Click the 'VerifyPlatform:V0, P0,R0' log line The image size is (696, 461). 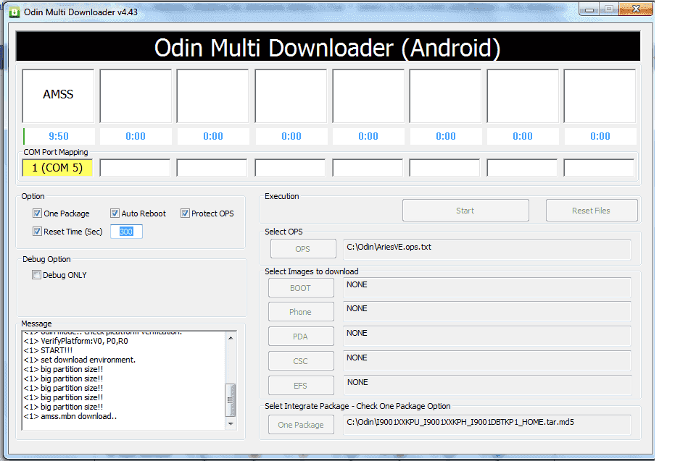(76, 341)
